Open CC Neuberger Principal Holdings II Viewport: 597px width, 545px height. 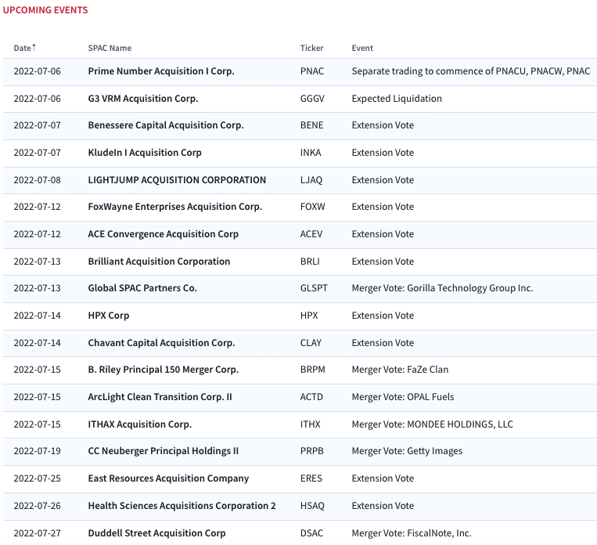coord(164,451)
